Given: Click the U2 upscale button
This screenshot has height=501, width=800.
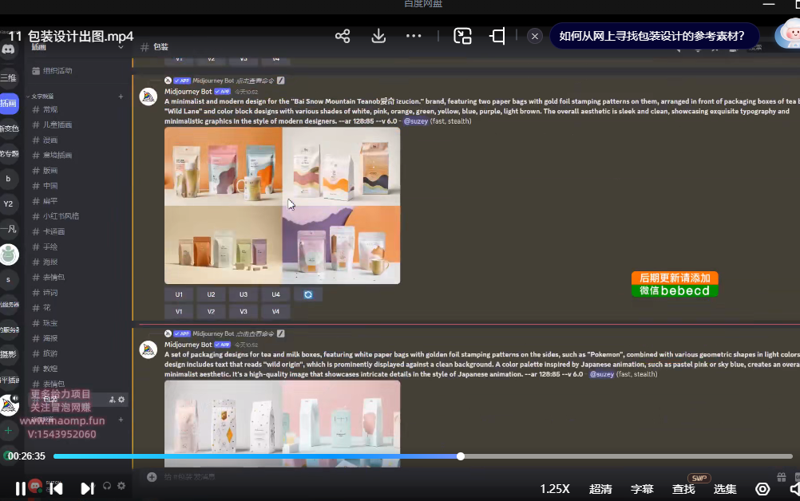Looking at the screenshot, I should point(212,294).
